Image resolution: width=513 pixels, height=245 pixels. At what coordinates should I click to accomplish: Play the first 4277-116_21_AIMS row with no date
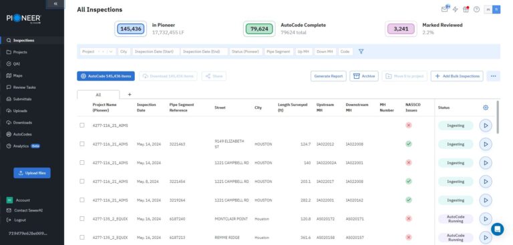pos(486,126)
